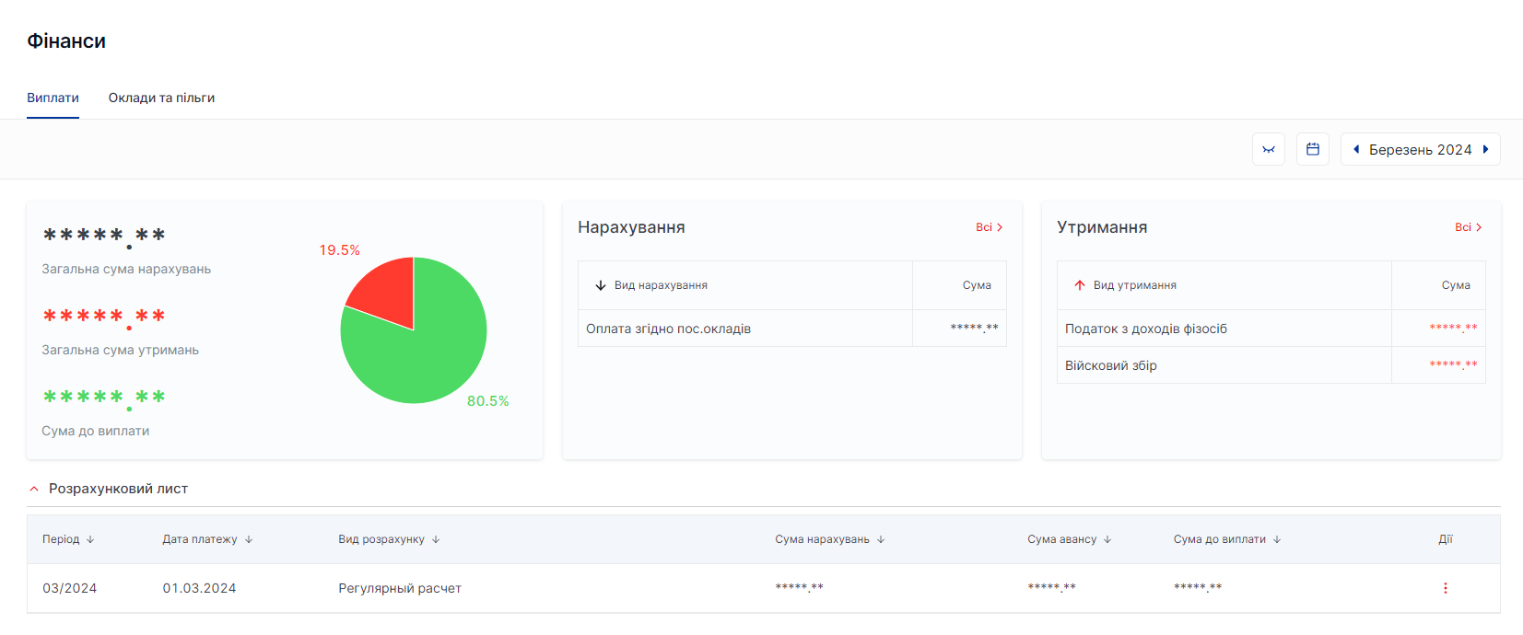
Task: Go to previous month arrow
Action: coord(1356,149)
